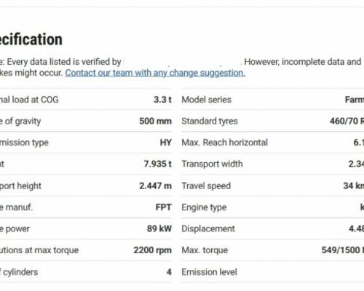The image size is (364, 291).
Task: Click the 2.447 m transport height value
Action: point(155,186)
